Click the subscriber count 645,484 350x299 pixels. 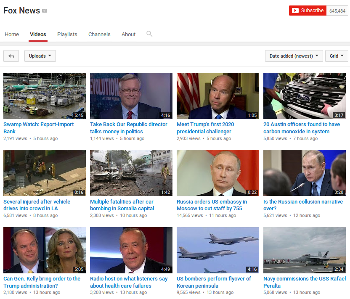(337, 11)
